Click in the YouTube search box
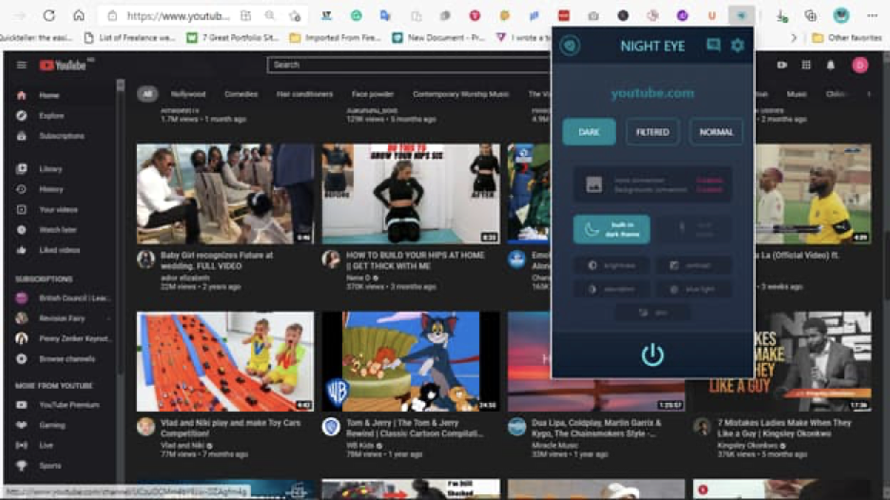Screen dimensions: 890x500 point(409,65)
